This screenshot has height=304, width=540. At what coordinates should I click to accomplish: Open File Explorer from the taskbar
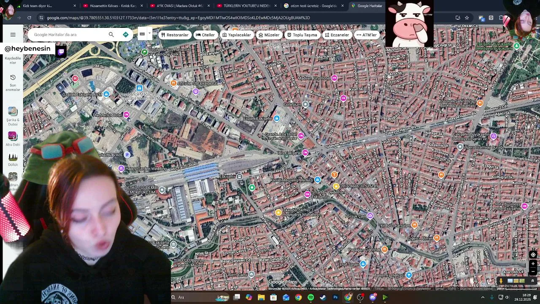(261, 297)
